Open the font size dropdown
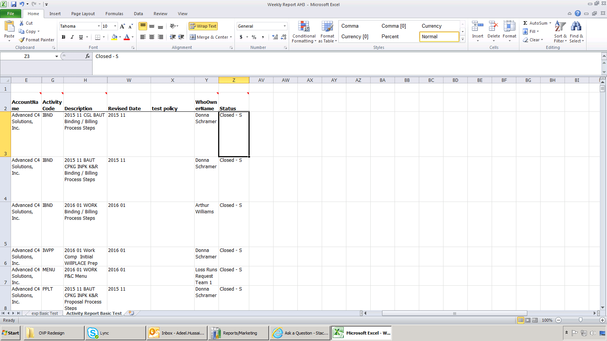The width and height of the screenshot is (607, 341). coord(115,26)
